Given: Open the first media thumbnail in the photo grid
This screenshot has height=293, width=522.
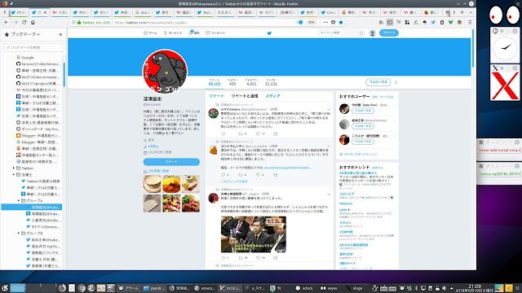Looking at the screenshot, I should 153,184.
